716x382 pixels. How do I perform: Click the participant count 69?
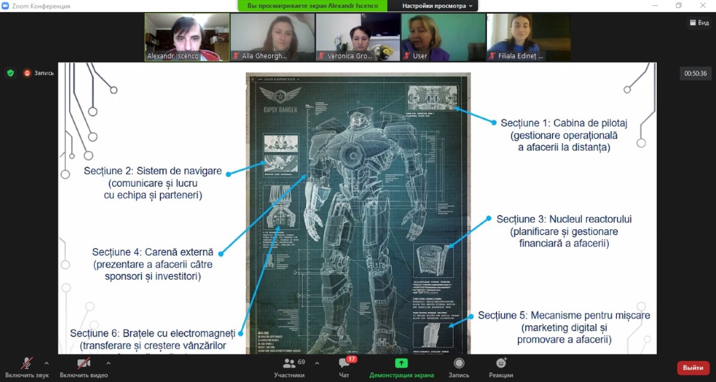tap(301, 362)
